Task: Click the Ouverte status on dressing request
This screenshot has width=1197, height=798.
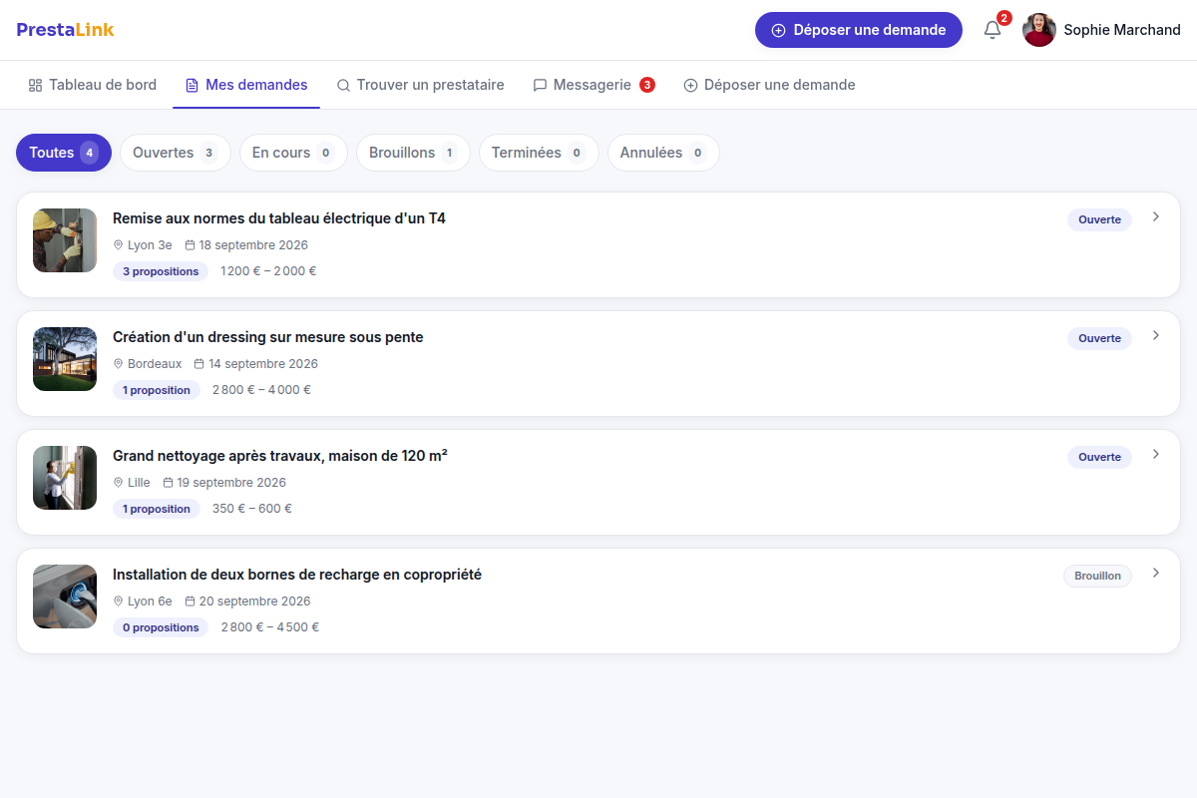Action: 1099,338
